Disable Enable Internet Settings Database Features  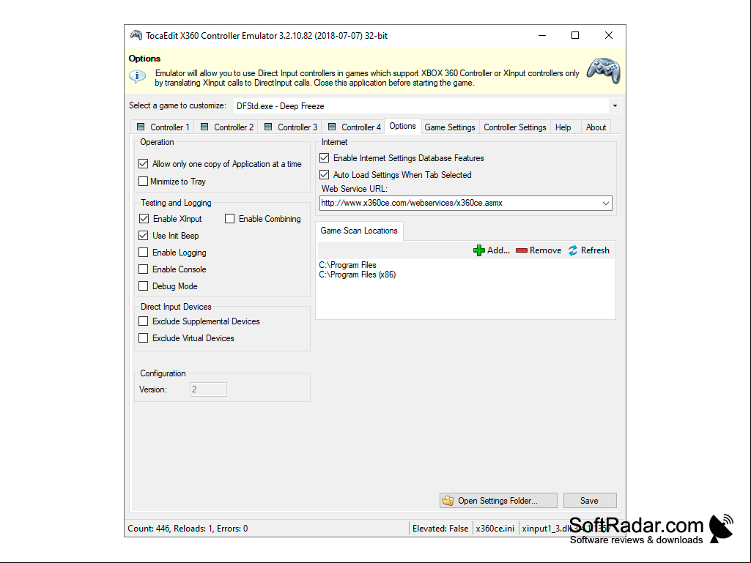(x=325, y=158)
